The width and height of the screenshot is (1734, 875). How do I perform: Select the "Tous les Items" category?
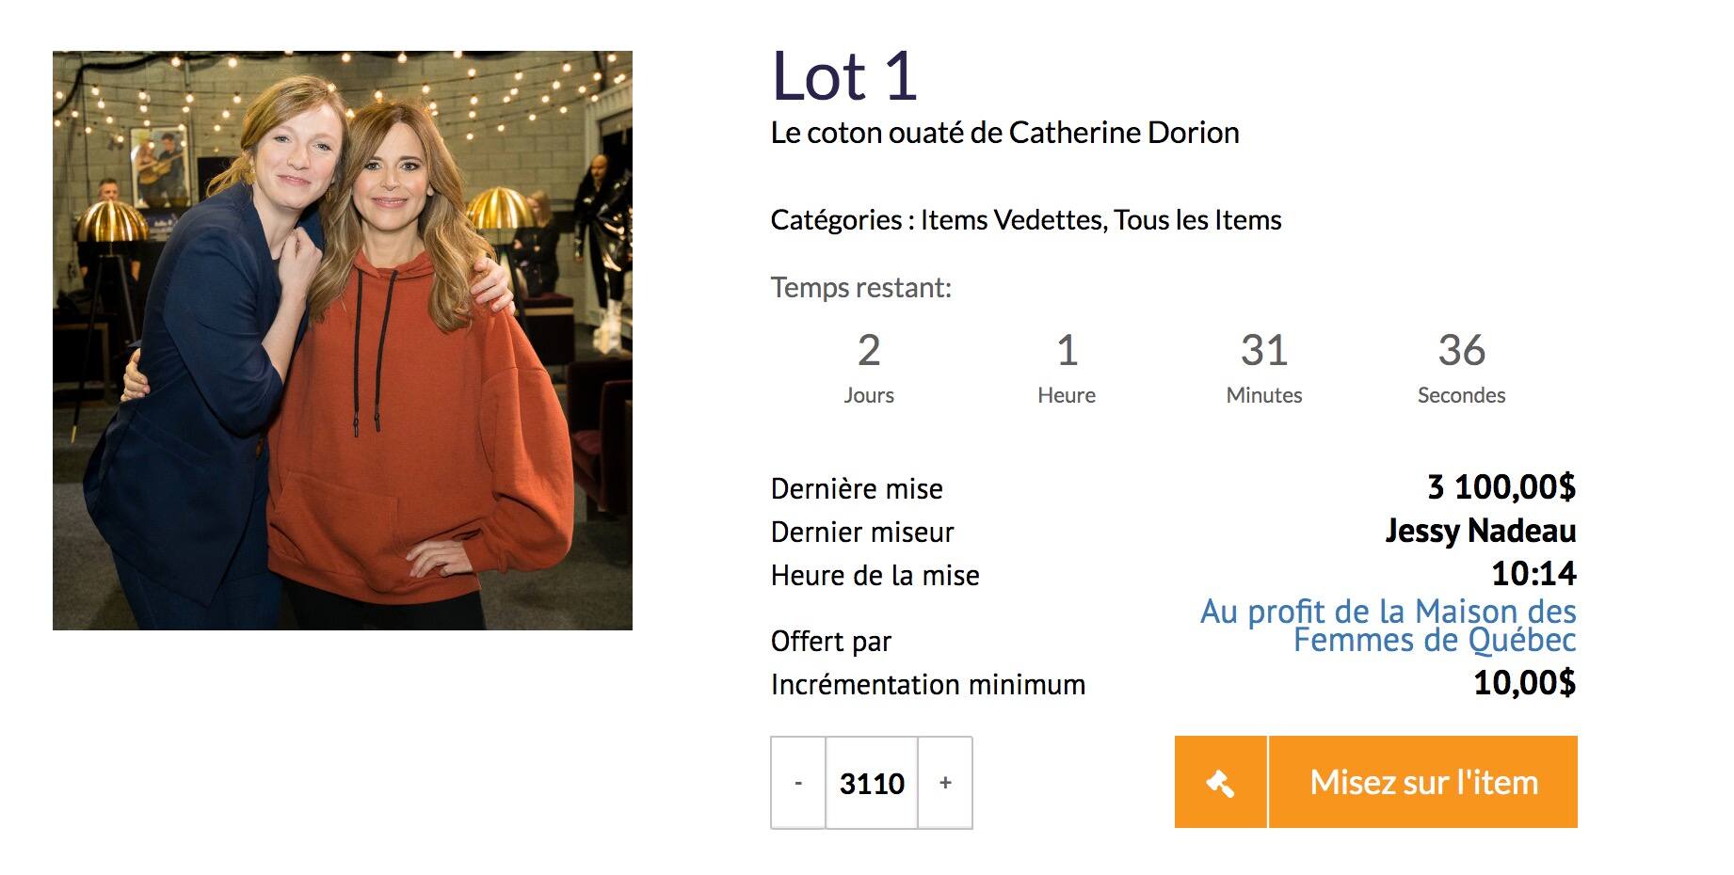pos(1197,220)
